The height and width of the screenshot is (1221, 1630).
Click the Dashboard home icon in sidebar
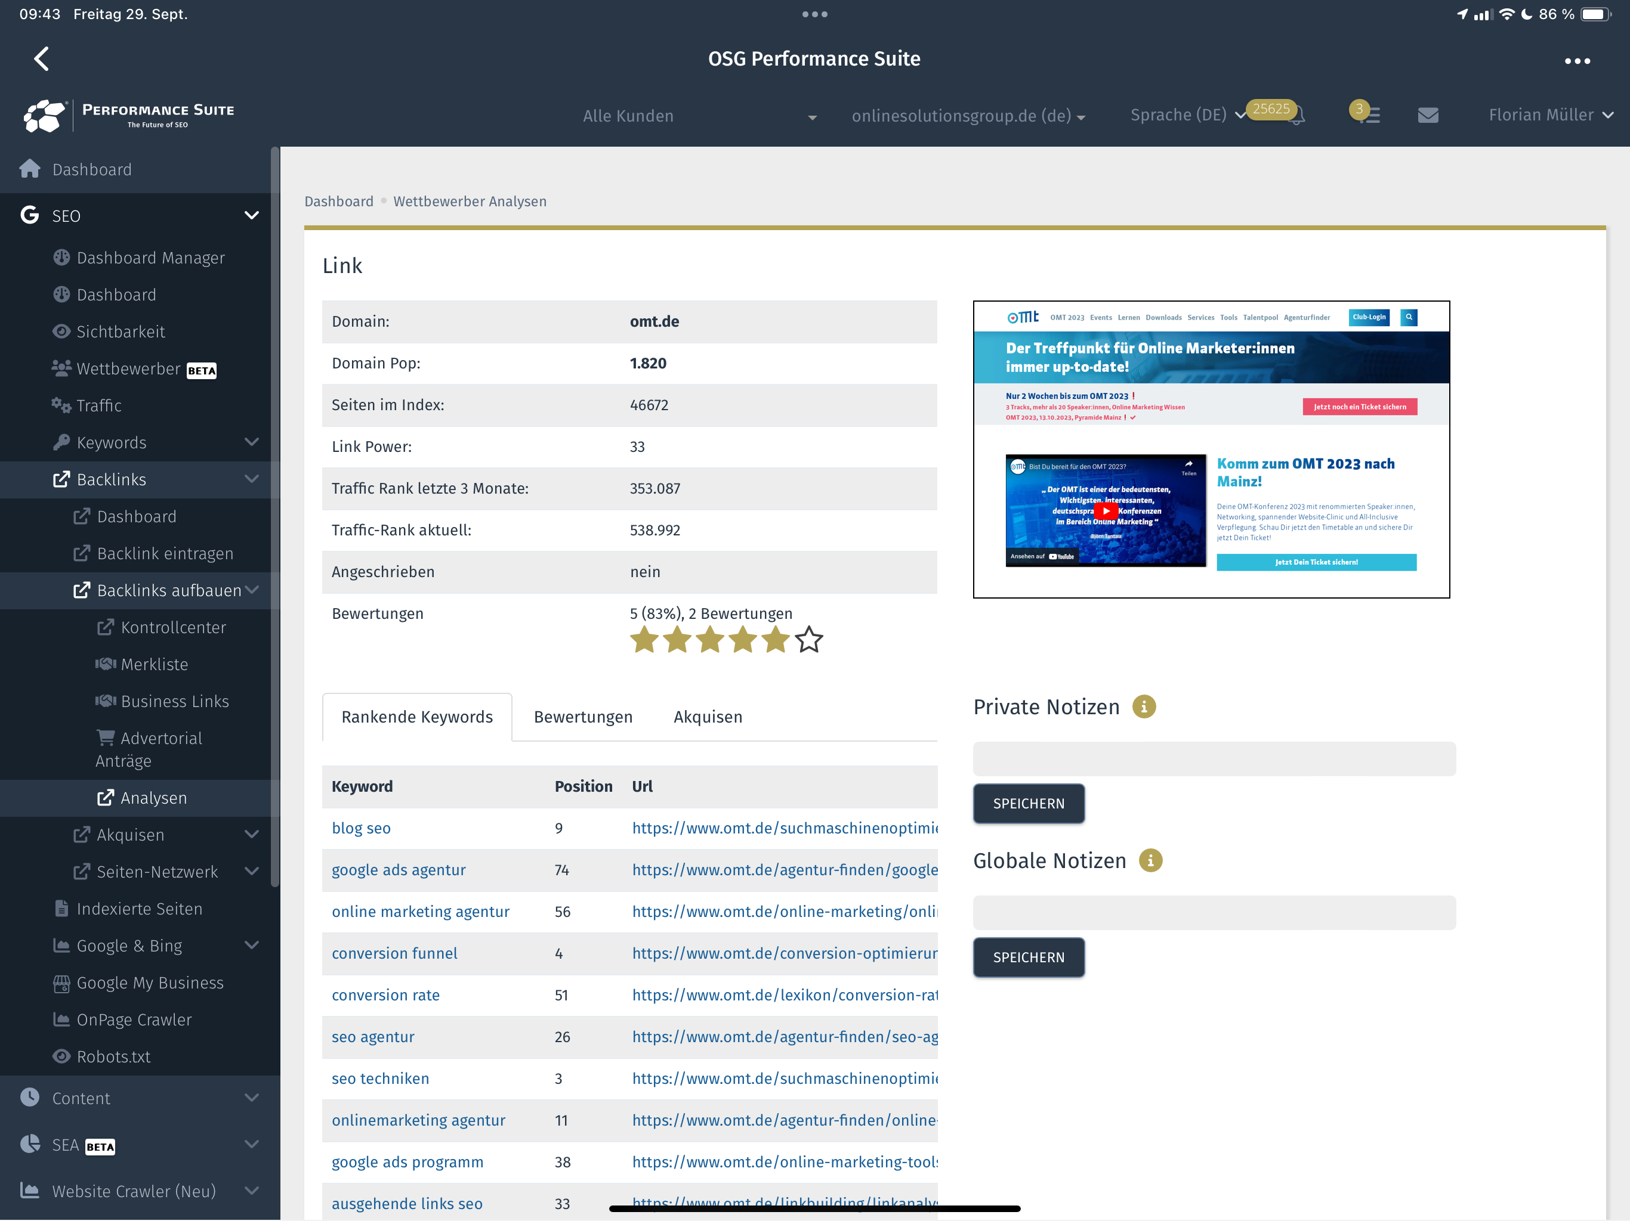29,169
